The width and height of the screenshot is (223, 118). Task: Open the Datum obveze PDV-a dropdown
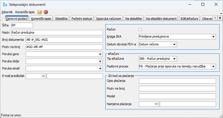[x=174, y=44]
